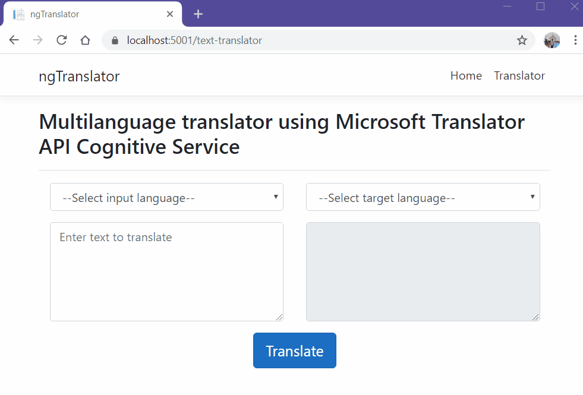The height and width of the screenshot is (395, 583).
Task: Click the ngTranslator favicon on the tab
Action: pyautogui.click(x=17, y=14)
